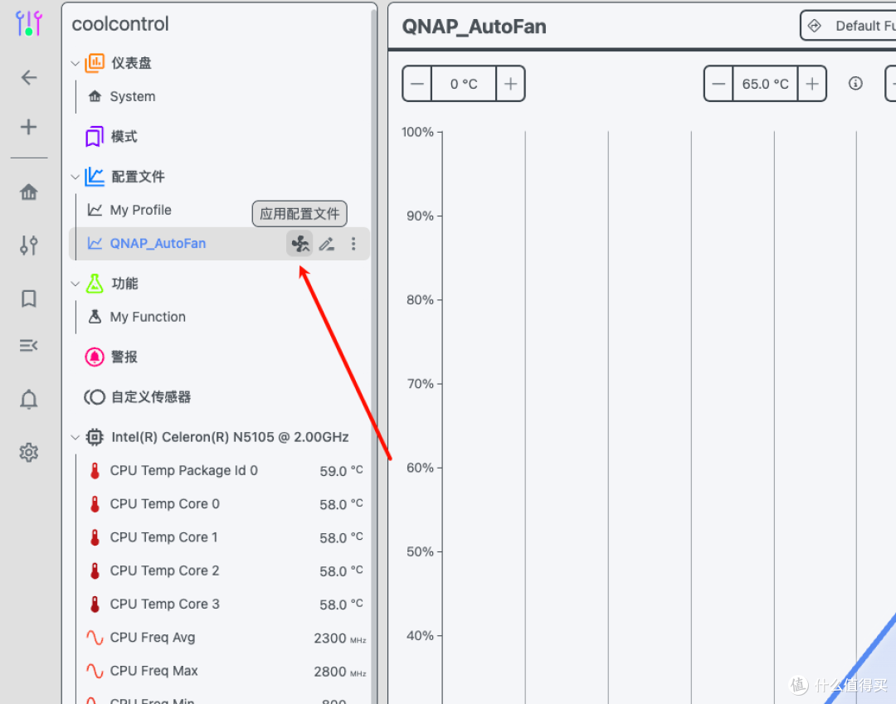The height and width of the screenshot is (704, 896).
Task: Select My Profile in the profiles list
Action: (x=140, y=210)
